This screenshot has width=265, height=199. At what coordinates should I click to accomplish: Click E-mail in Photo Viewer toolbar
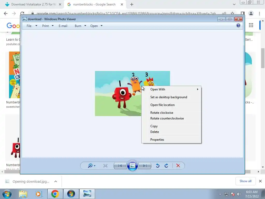tap(63, 26)
